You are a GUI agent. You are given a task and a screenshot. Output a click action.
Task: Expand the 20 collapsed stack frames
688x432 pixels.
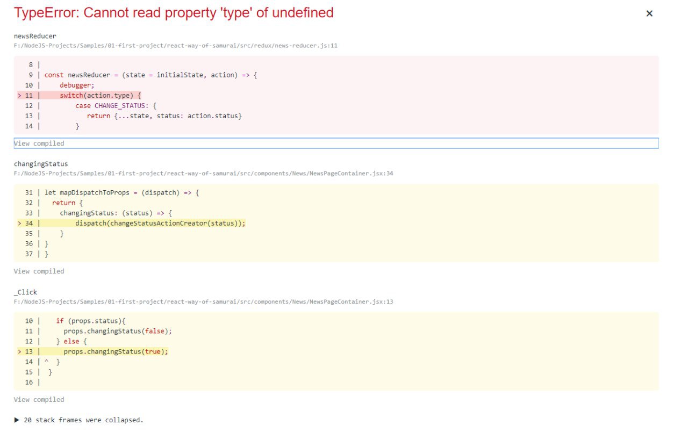[x=80, y=420]
